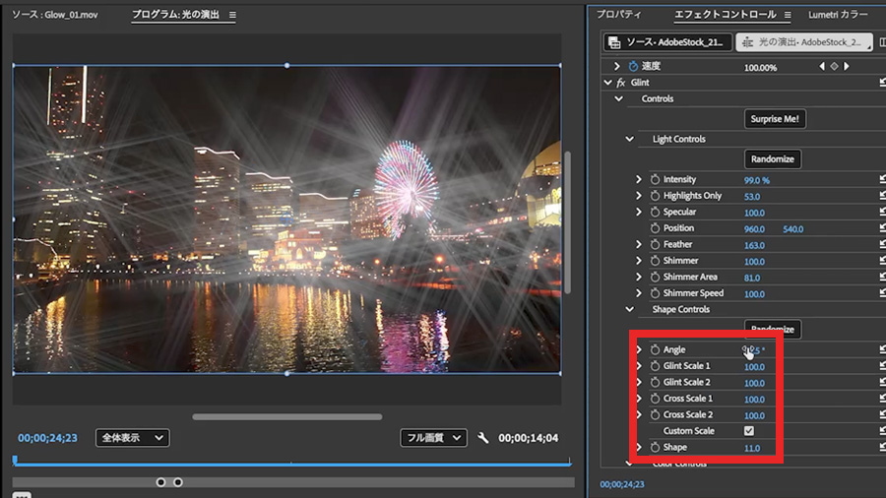Click the Program monitor horizontal scrollbar

click(x=287, y=417)
